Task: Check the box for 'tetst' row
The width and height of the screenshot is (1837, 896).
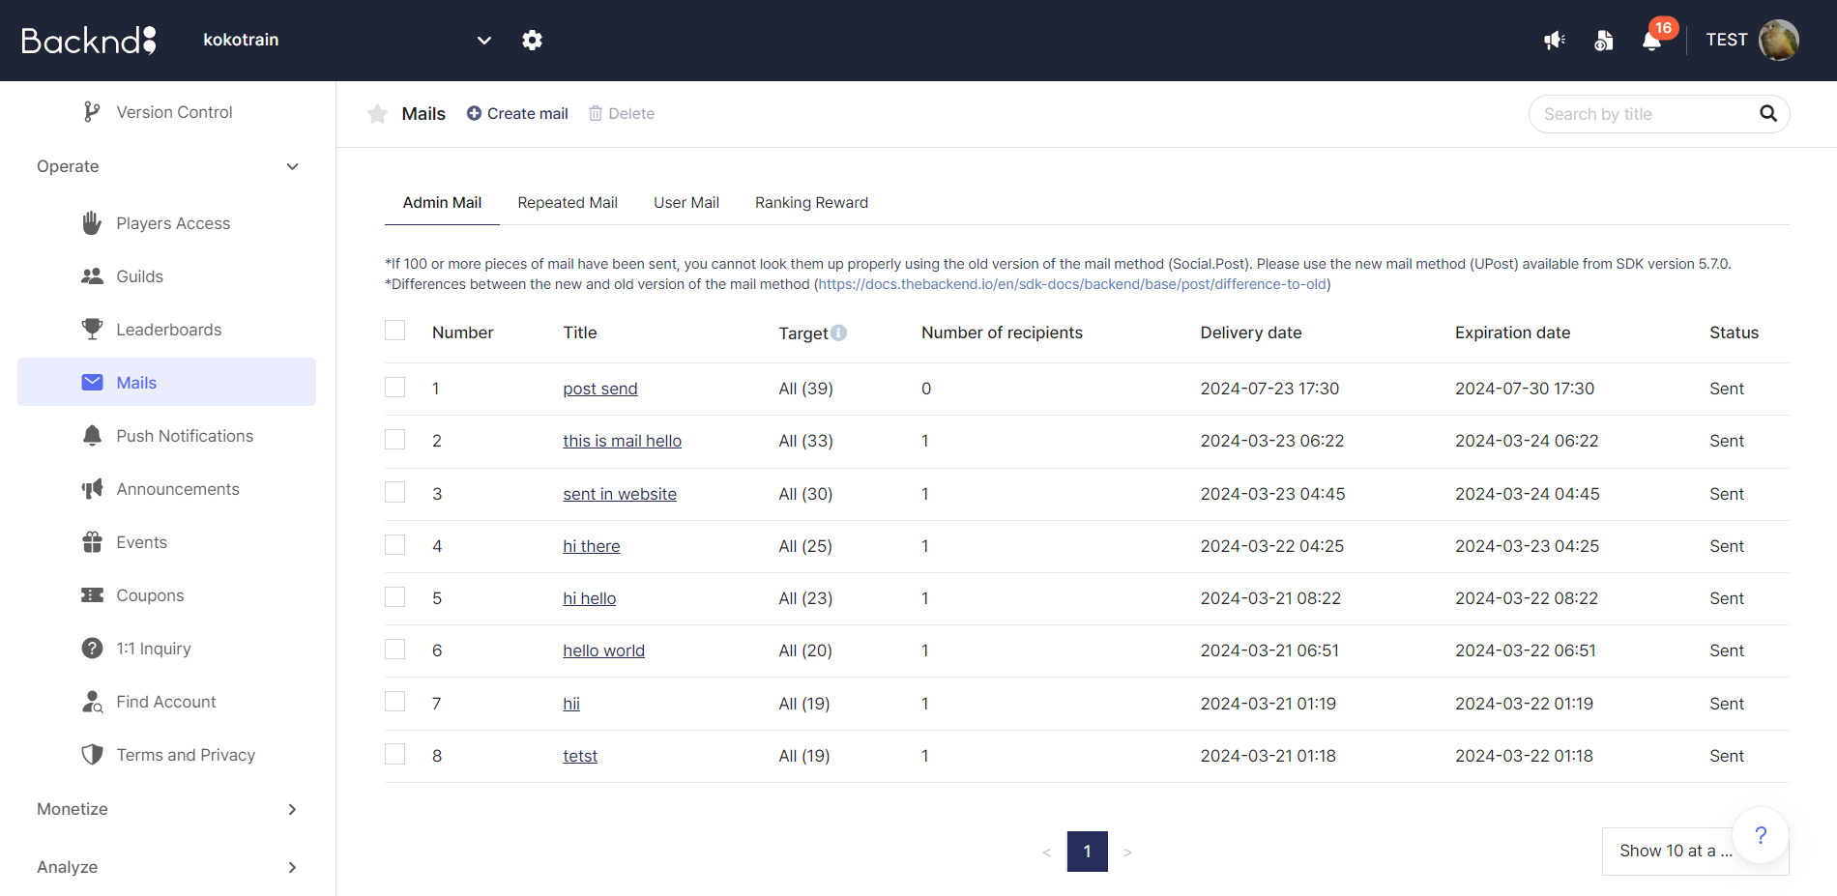Action: click(394, 754)
